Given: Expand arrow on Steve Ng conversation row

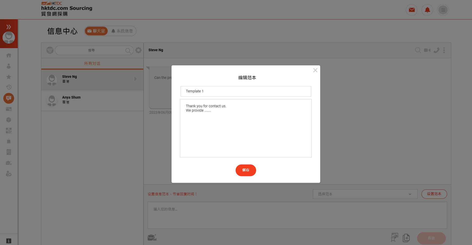Looking at the screenshot, I should [136, 79].
